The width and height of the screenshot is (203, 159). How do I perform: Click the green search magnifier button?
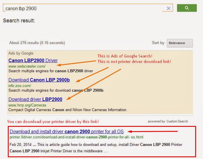[x=187, y=8]
